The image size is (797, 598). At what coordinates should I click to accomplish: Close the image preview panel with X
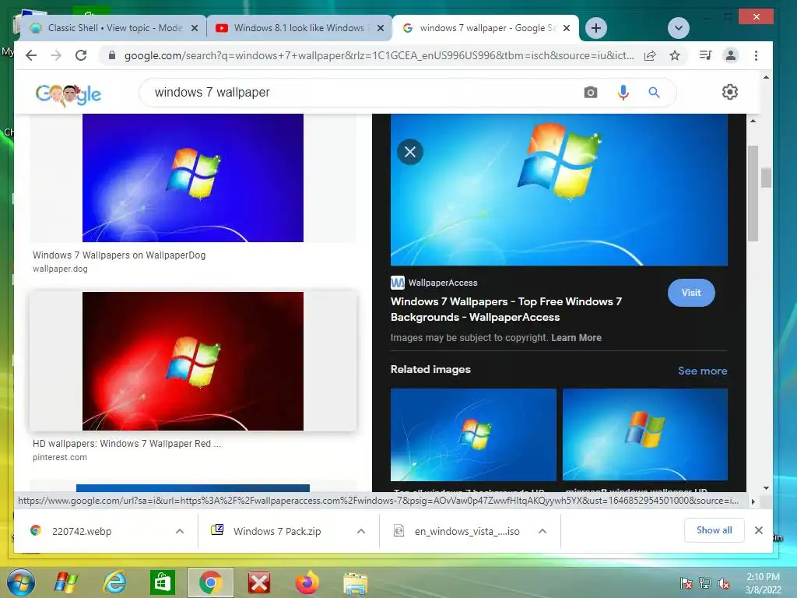pyautogui.click(x=410, y=152)
